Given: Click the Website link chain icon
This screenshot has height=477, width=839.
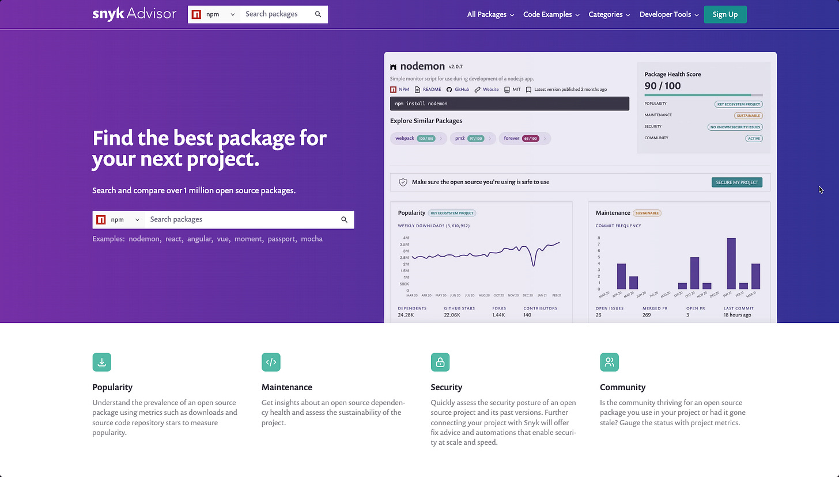Looking at the screenshot, I should [477, 90].
